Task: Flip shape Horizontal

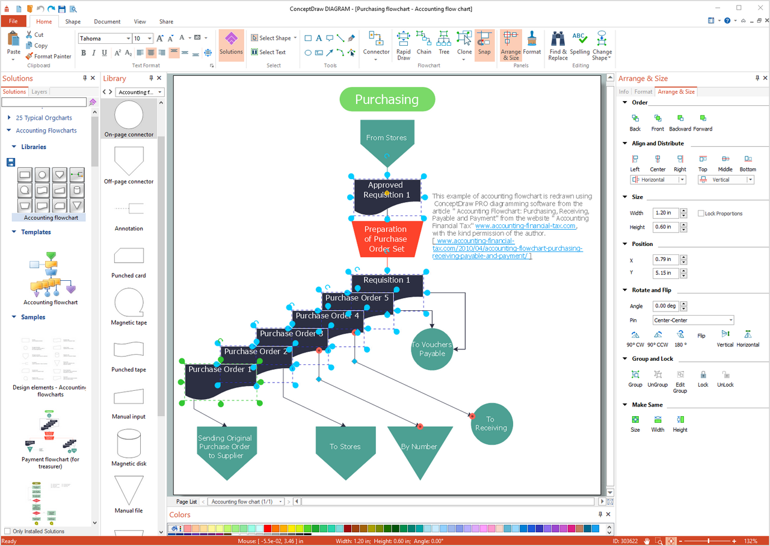Action: (x=748, y=339)
